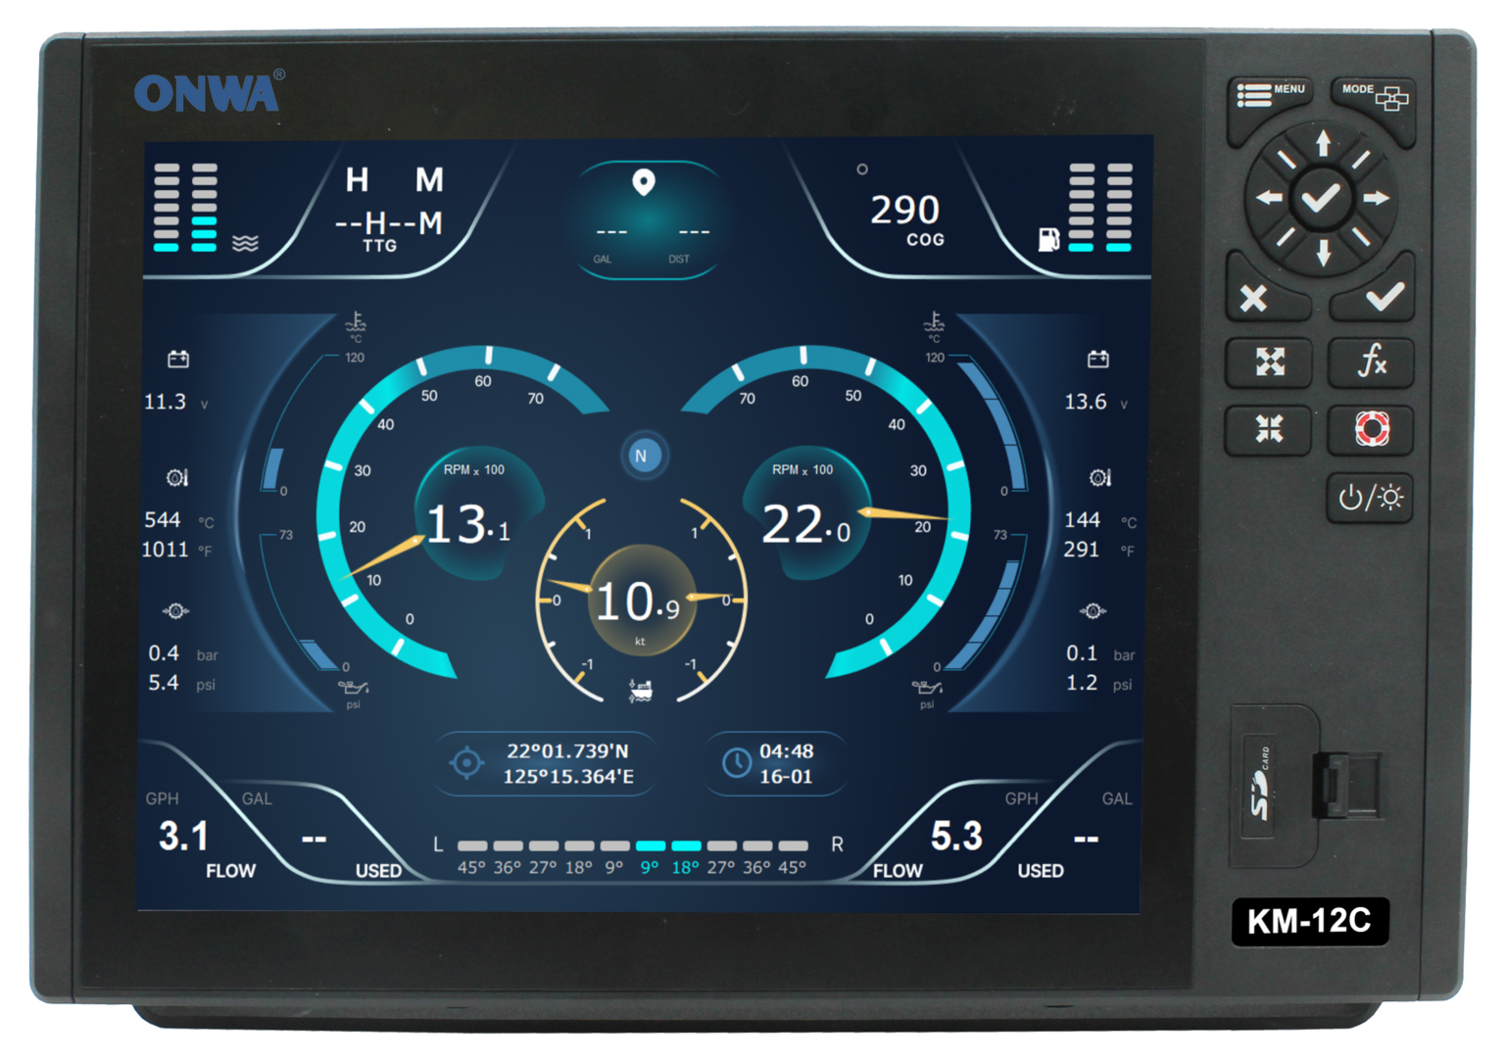This screenshot has height=1060, width=1505.
Task: Select the 3.1 GPH flow value
Action: point(183,837)
